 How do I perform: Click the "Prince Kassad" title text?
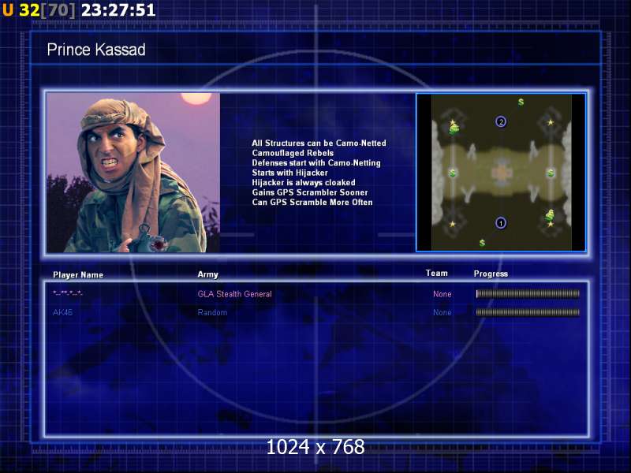[x=96, y=50]
